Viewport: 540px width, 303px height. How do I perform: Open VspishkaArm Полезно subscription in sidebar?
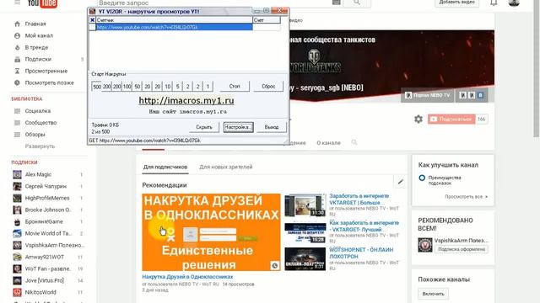[54, 245]
